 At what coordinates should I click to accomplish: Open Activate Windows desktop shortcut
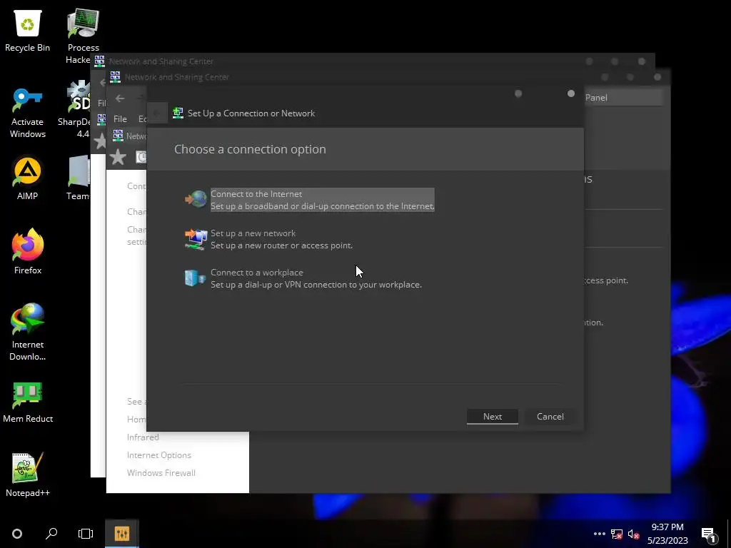click(28, 113)
